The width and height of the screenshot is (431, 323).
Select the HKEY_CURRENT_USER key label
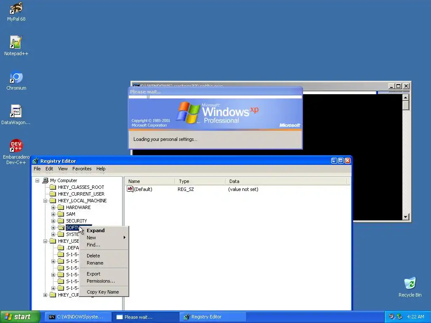tap(81, 194)
